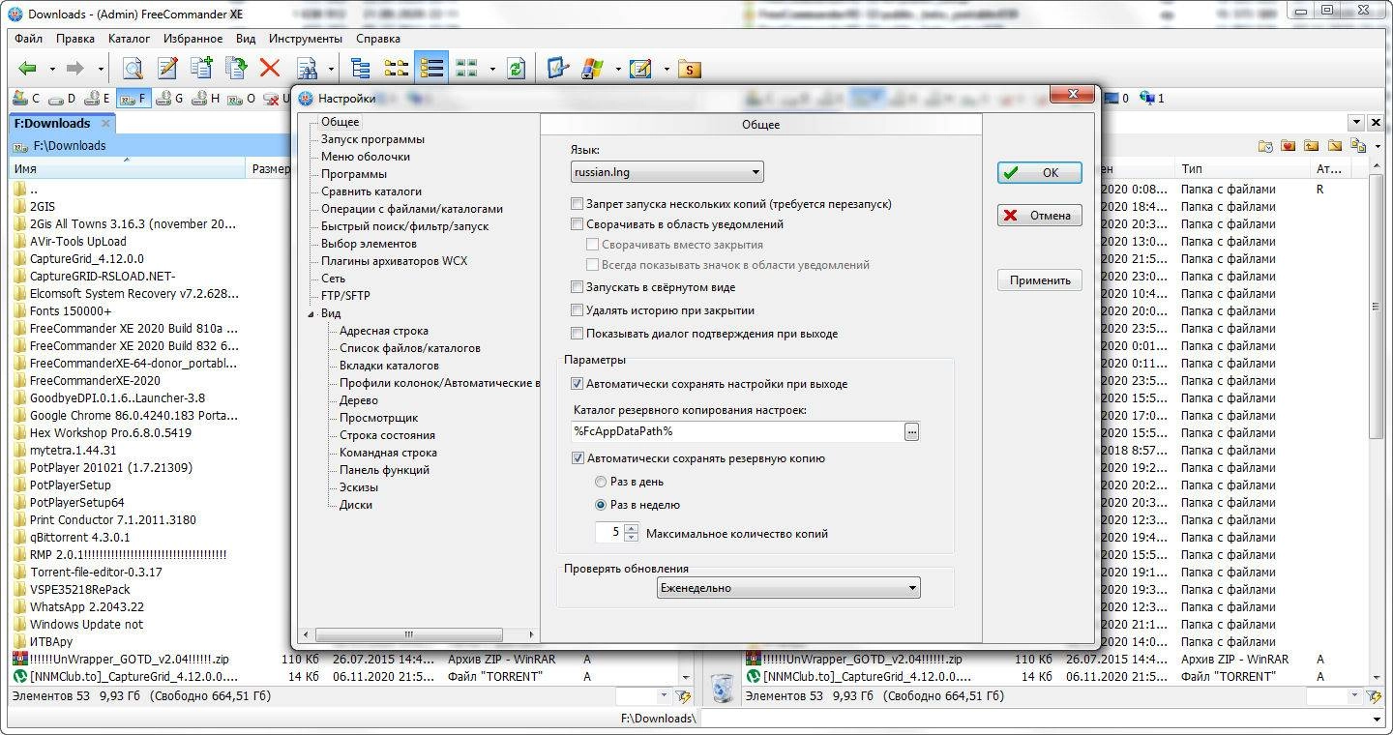Screen dimensions: 1393x735
Task: Switch to thumbnails view icon
Action: [x=467, y=69]
